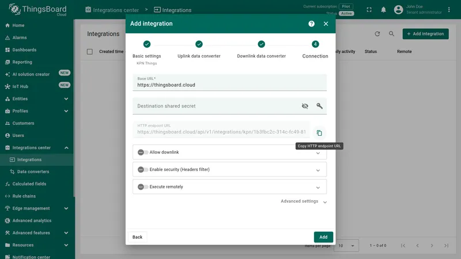Toggle visibility of Destination shared secret

[305, 106]
